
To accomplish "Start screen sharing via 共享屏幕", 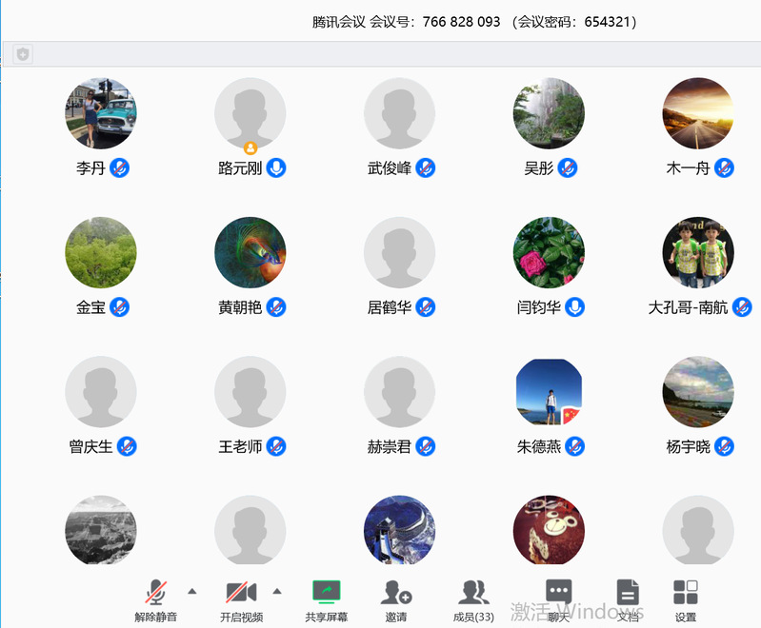I will click(326, 593).
